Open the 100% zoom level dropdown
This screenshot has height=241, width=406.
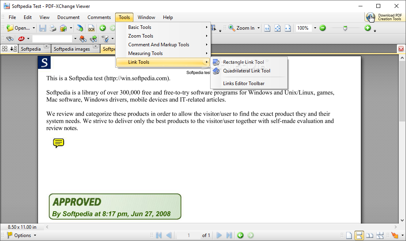tap(315, 28)
